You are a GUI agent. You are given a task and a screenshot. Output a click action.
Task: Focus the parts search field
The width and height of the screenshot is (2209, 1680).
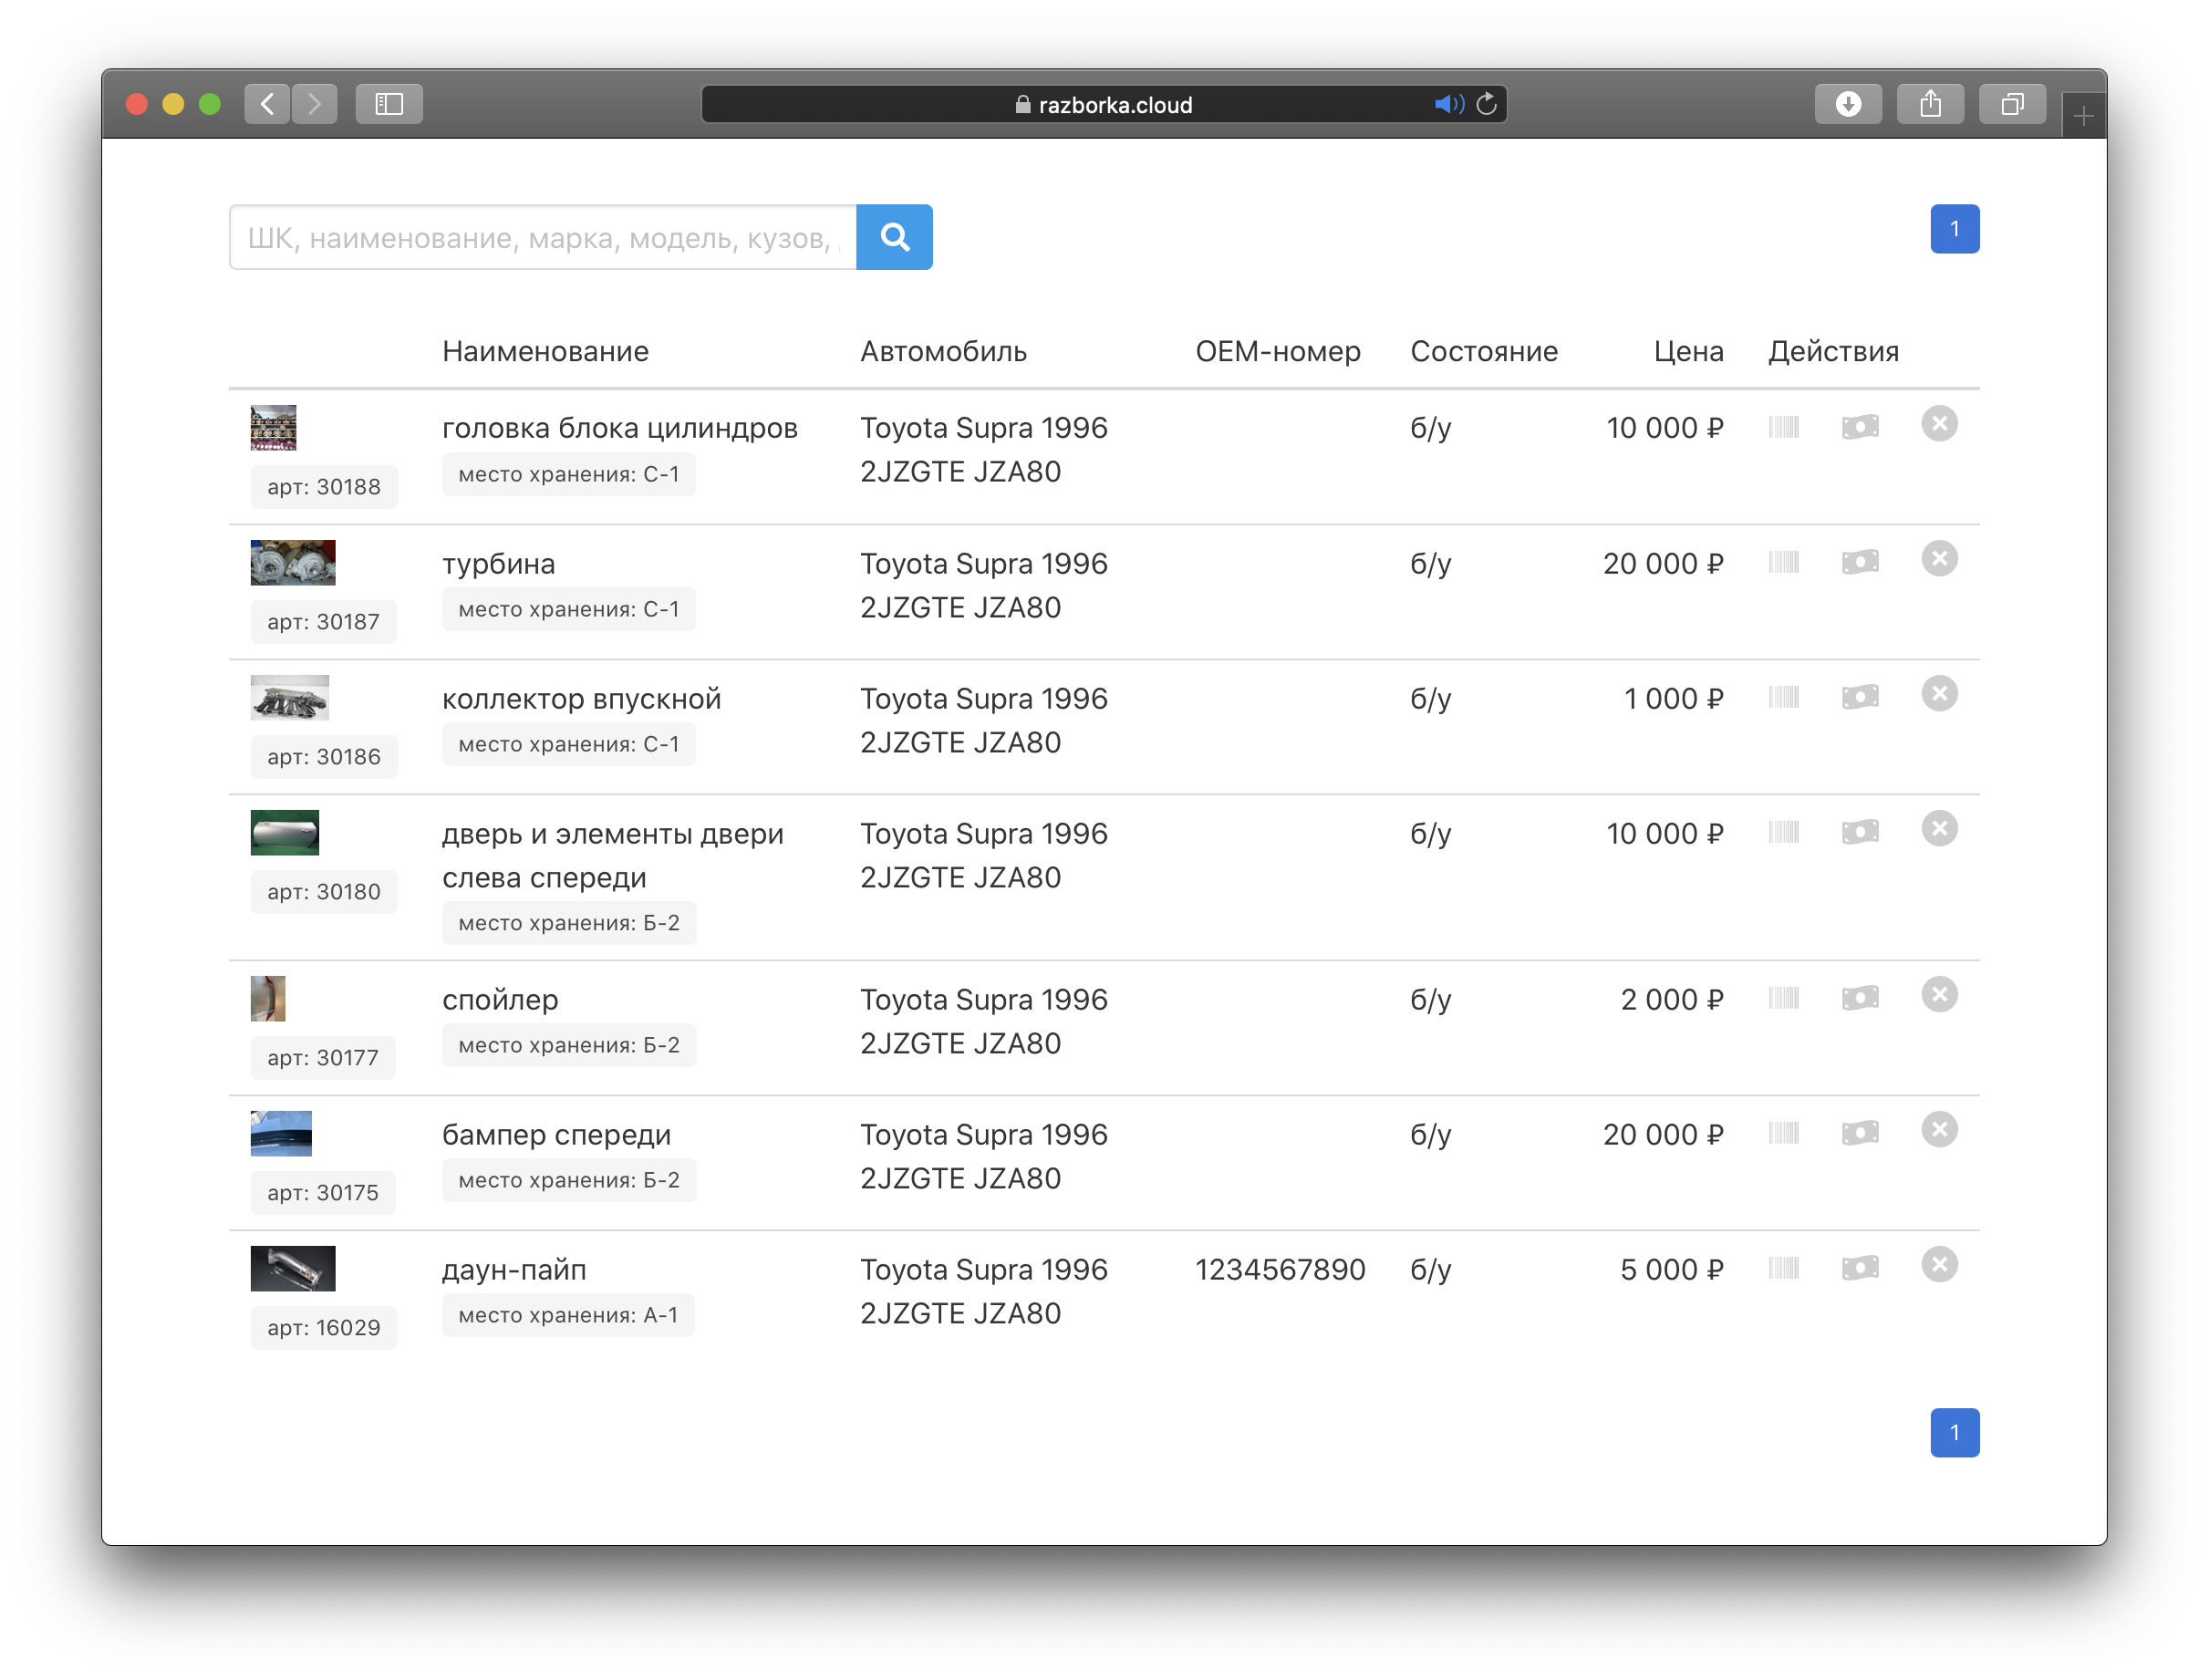tap(542, 238)
